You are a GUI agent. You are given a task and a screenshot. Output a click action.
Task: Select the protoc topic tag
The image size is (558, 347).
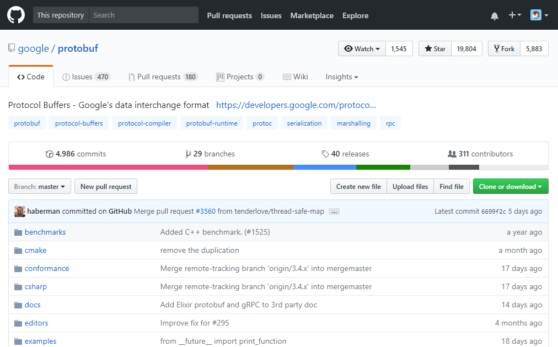(262, 123)
